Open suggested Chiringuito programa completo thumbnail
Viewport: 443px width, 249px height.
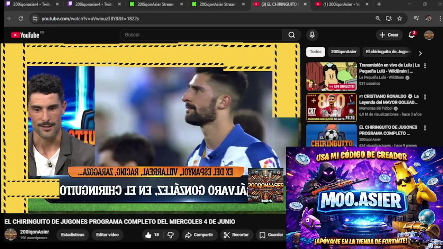(x=331, y=135)
